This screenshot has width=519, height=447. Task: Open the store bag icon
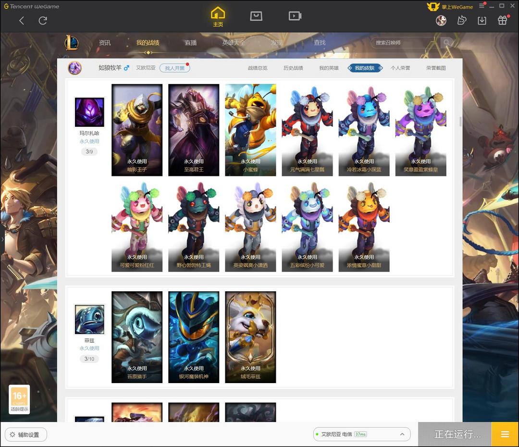point(256,16)
